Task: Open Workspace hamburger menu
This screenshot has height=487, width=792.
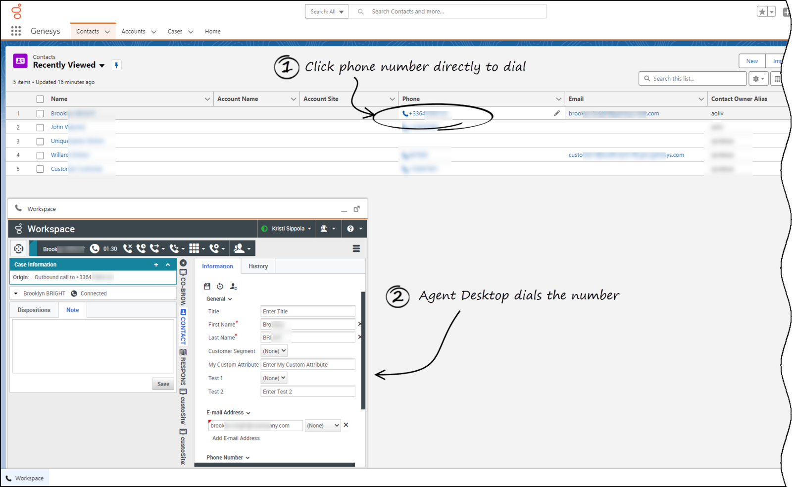Action: click(356, 248)
